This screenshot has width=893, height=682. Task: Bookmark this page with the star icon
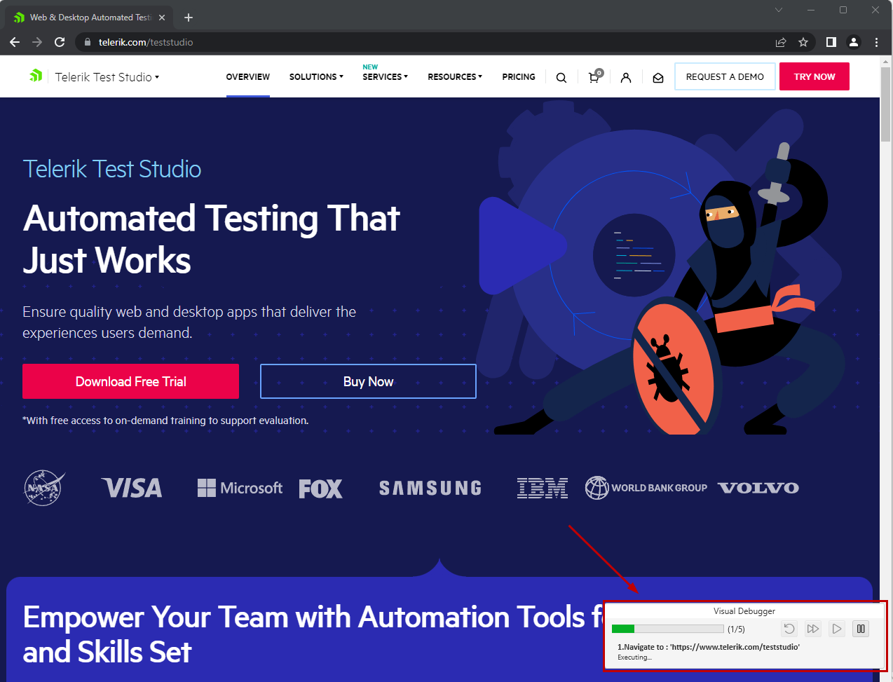803,42
